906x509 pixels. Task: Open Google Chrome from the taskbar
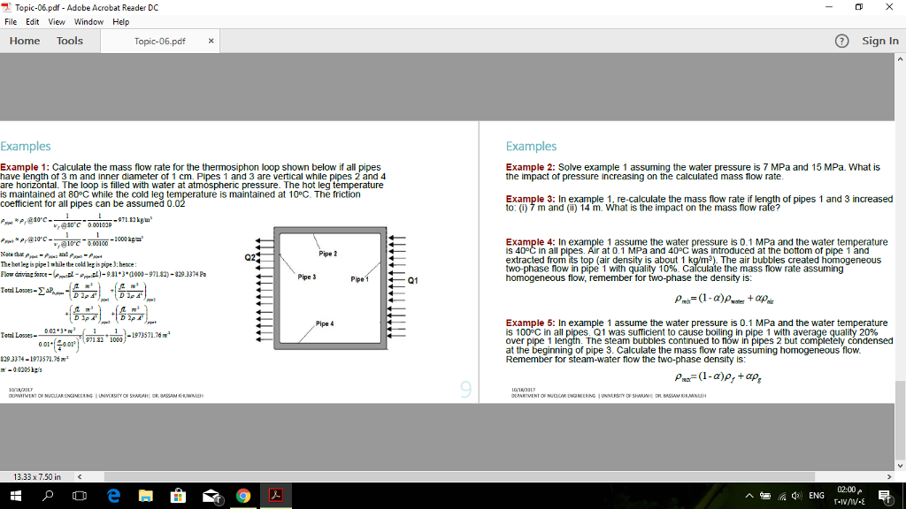click(x=243, y=496)
